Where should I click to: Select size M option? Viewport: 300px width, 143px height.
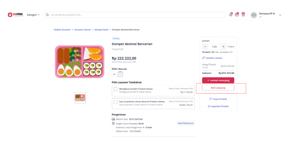click(114, 74)
